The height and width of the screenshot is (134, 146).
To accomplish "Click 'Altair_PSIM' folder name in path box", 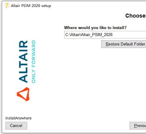I will pos(92,35).
